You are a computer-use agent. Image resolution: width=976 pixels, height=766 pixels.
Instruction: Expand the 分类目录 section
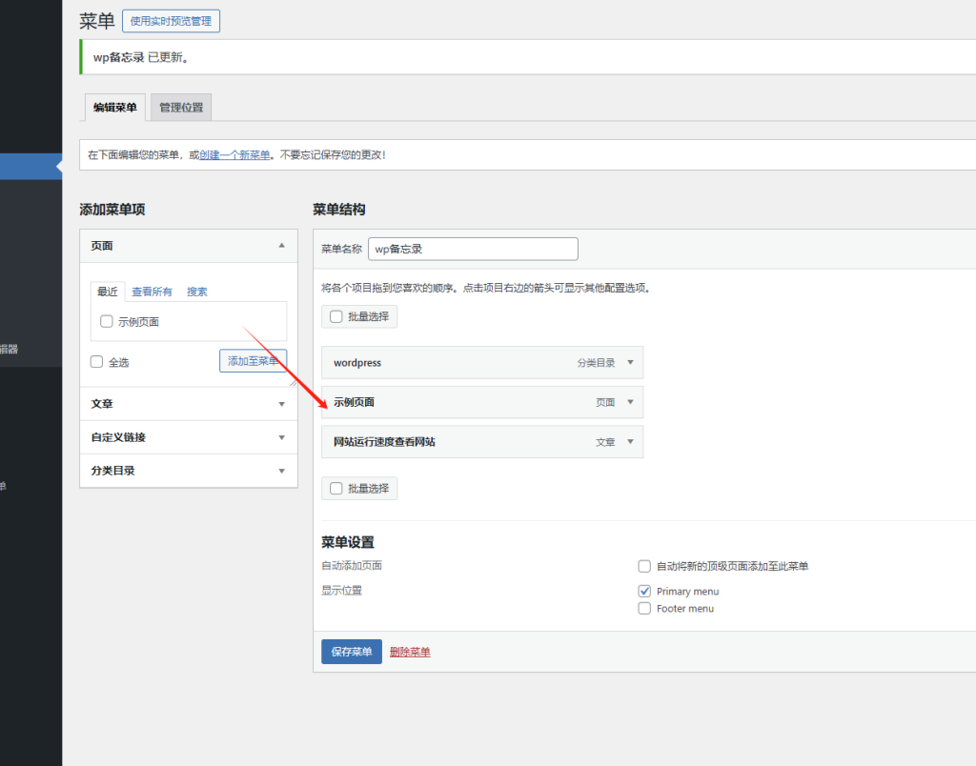pyautogui.click(x=281, y=471)
